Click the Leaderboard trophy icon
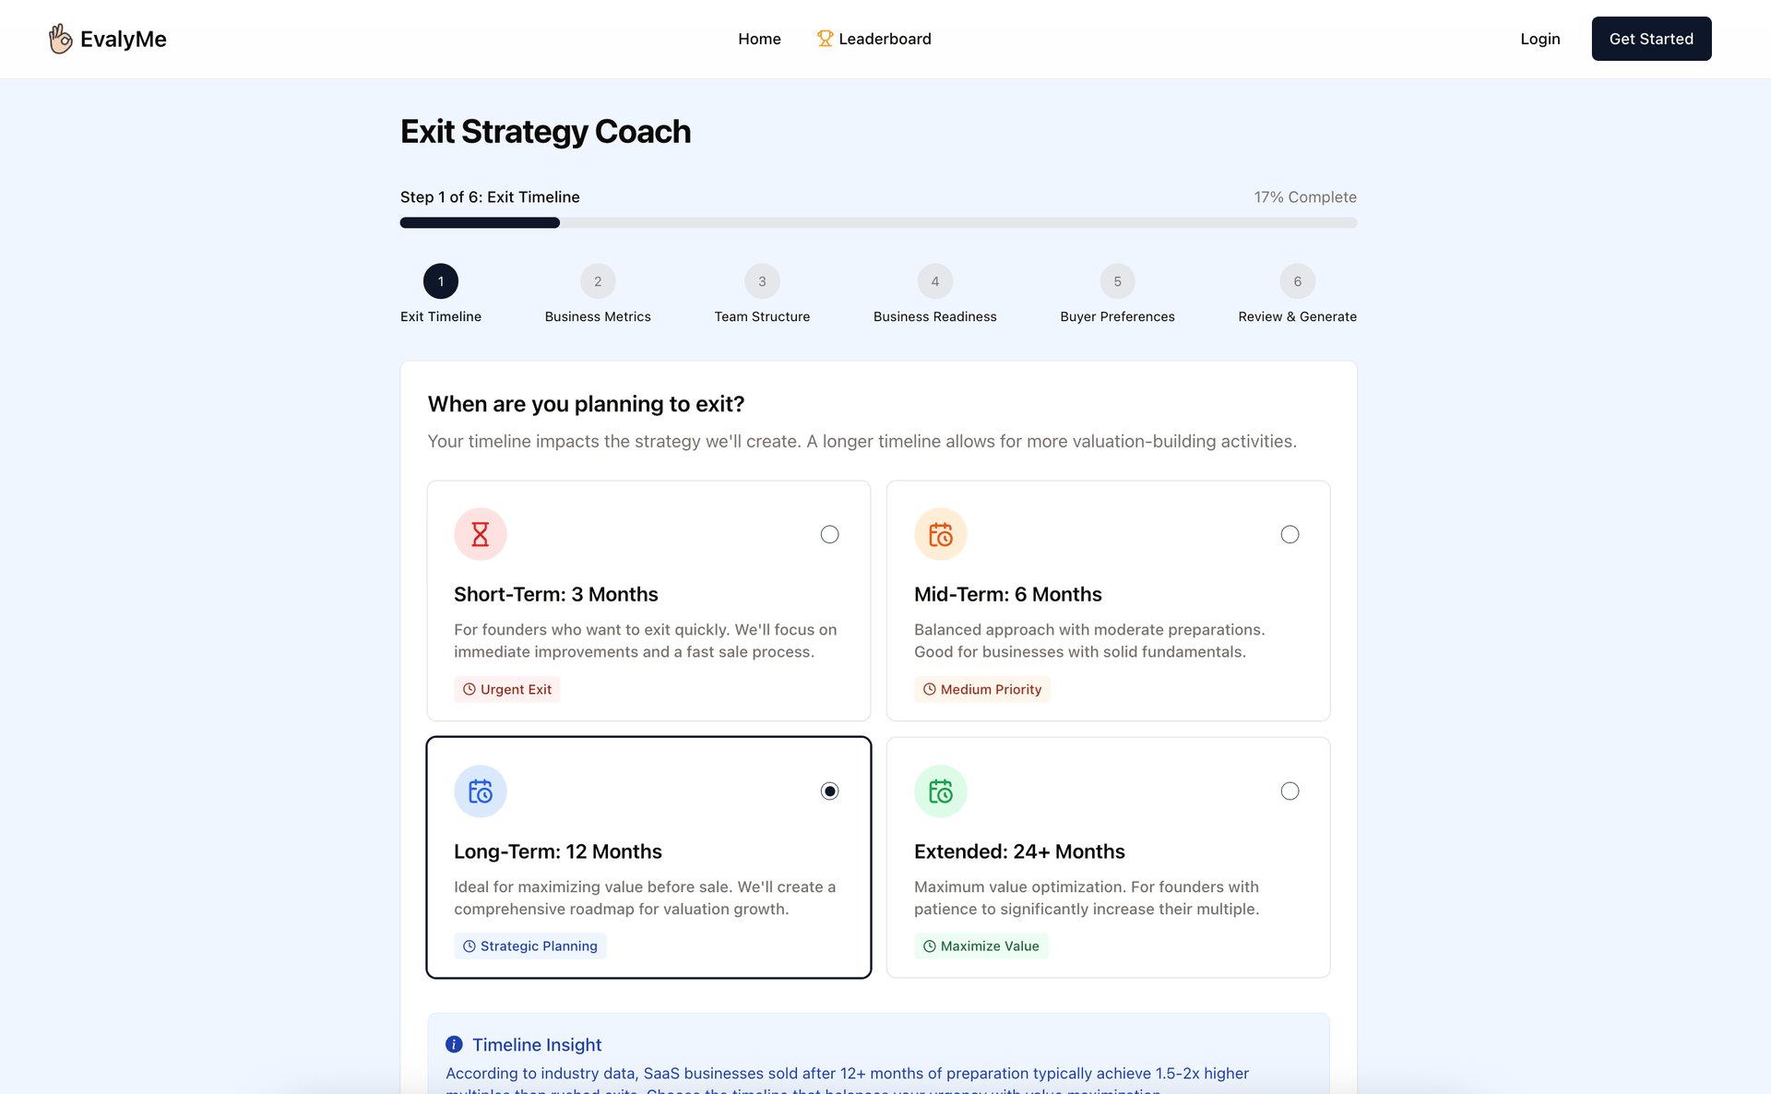Image resolution: width=1771 pixels, height=1094 pixels. (825, 39)
